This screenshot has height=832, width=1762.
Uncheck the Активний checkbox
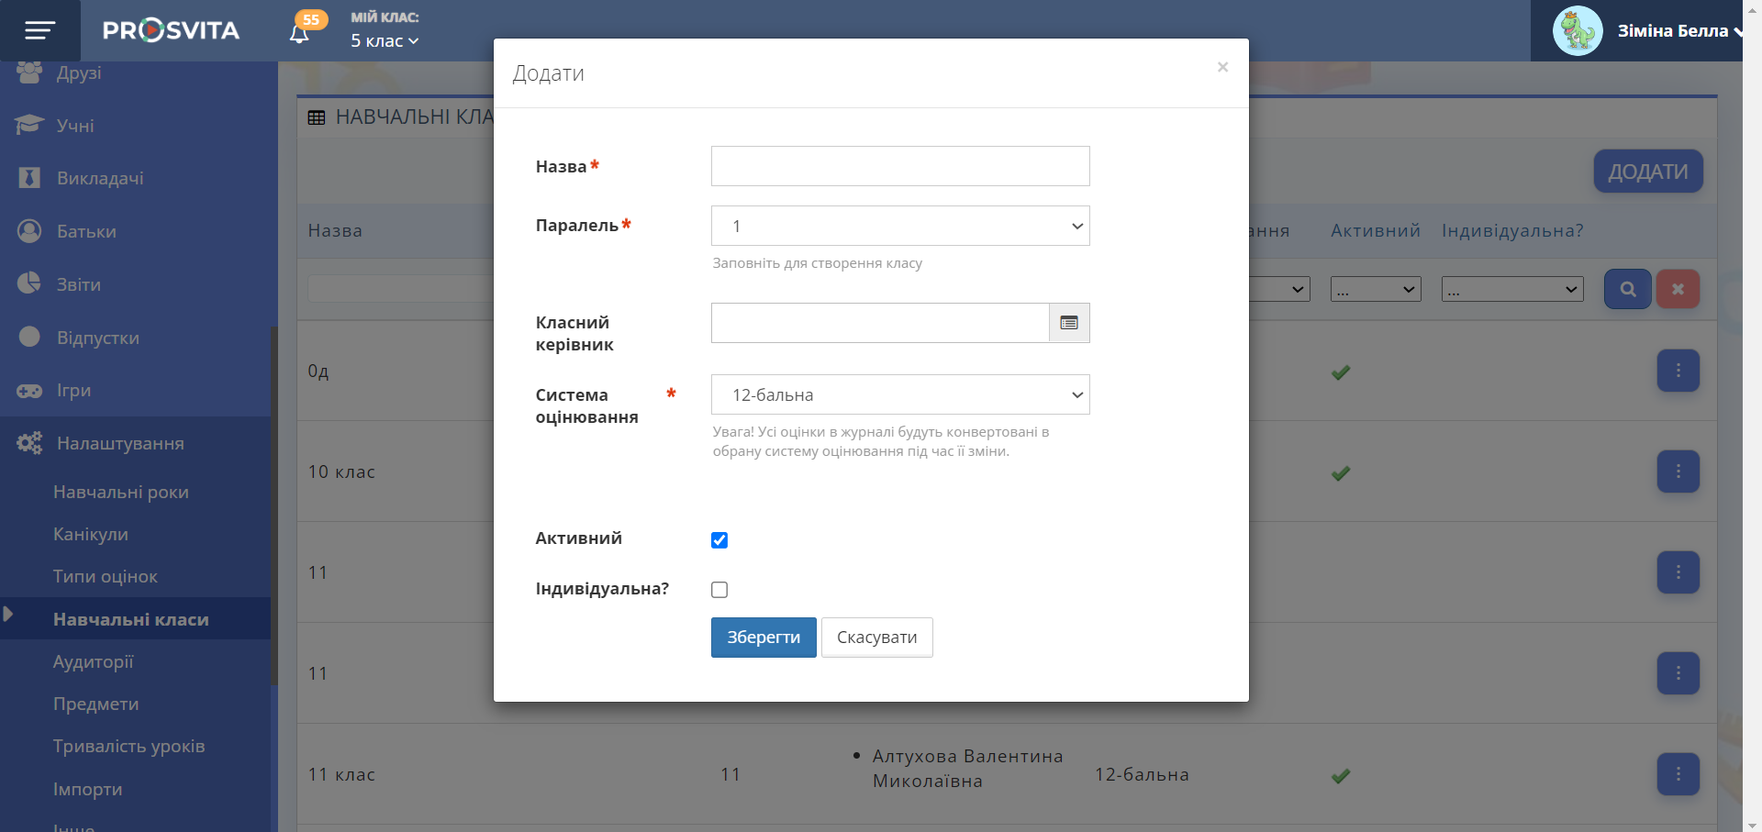pyautogui.click(x=719, y=540)
